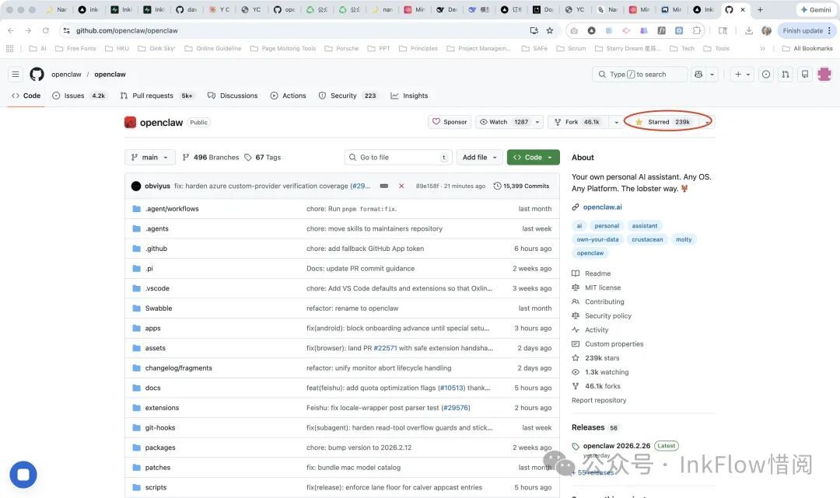This screenshot has height=498, width=840.
Task: Open the scripts folder
Action: (x=156, y=487)
